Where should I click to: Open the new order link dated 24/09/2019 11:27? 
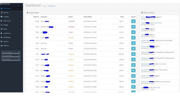(163, 64)
